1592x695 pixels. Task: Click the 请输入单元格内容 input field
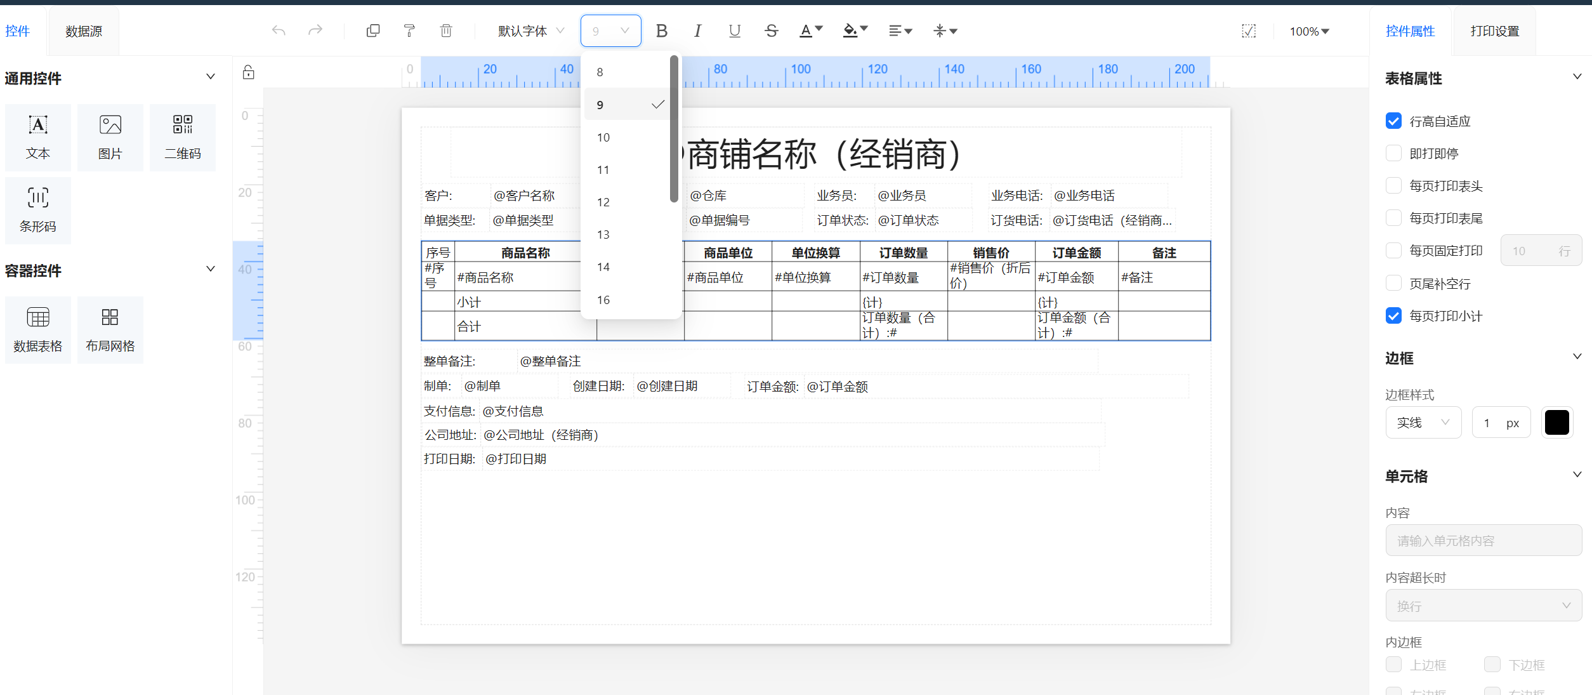point(1483,541)
